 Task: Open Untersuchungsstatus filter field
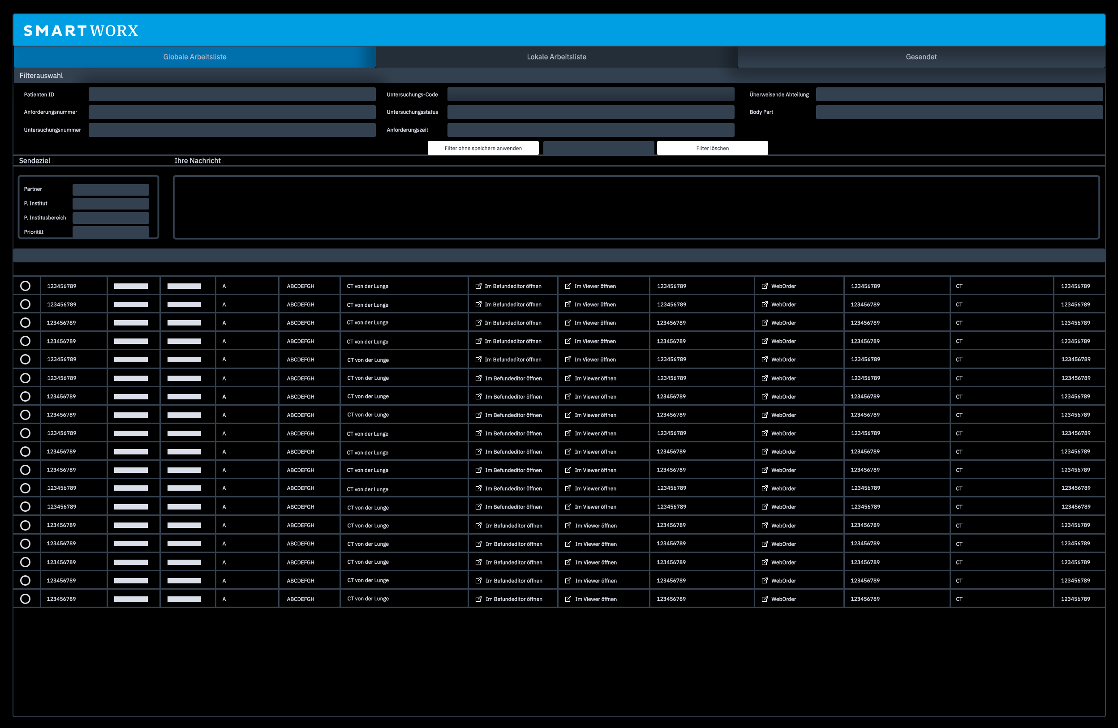590,112
